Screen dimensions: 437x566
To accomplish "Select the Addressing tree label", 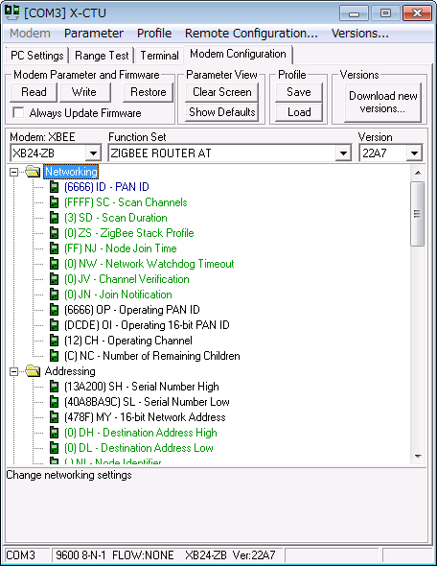I will pyautogui.click(x=70, y=371).
